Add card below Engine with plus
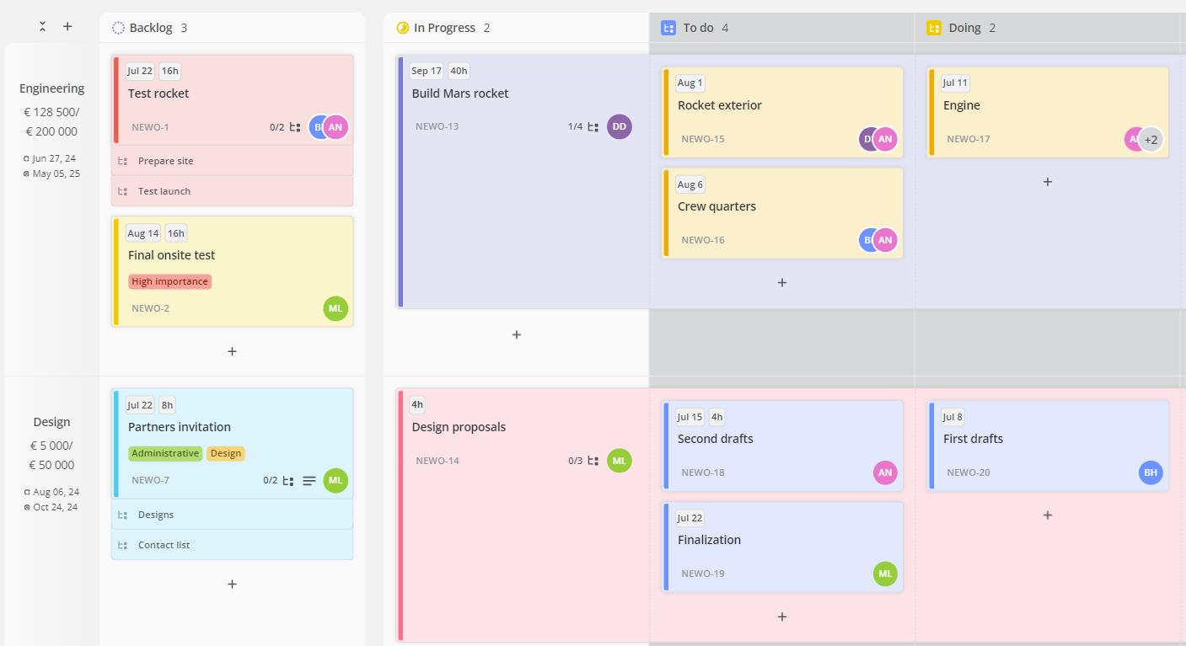This screenshot has height=646, width=1186. click(1048, 181)
